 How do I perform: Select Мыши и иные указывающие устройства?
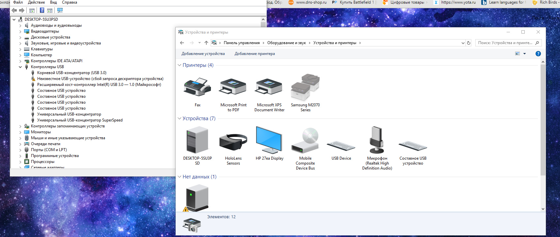tap(68, 138)
